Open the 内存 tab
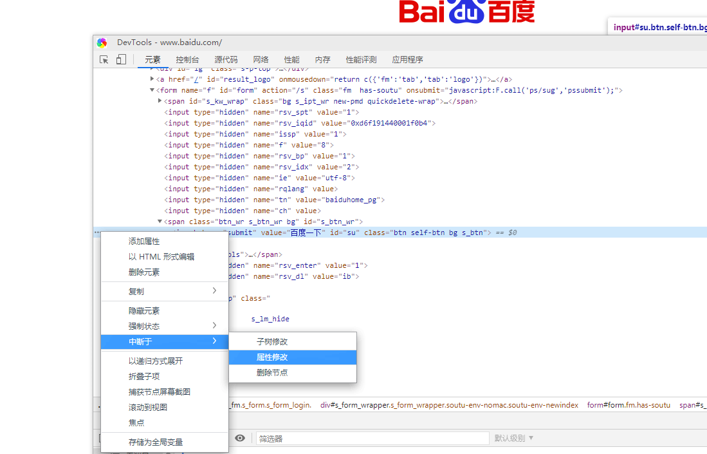The image size is (707, 454). (x=322, y=60)
